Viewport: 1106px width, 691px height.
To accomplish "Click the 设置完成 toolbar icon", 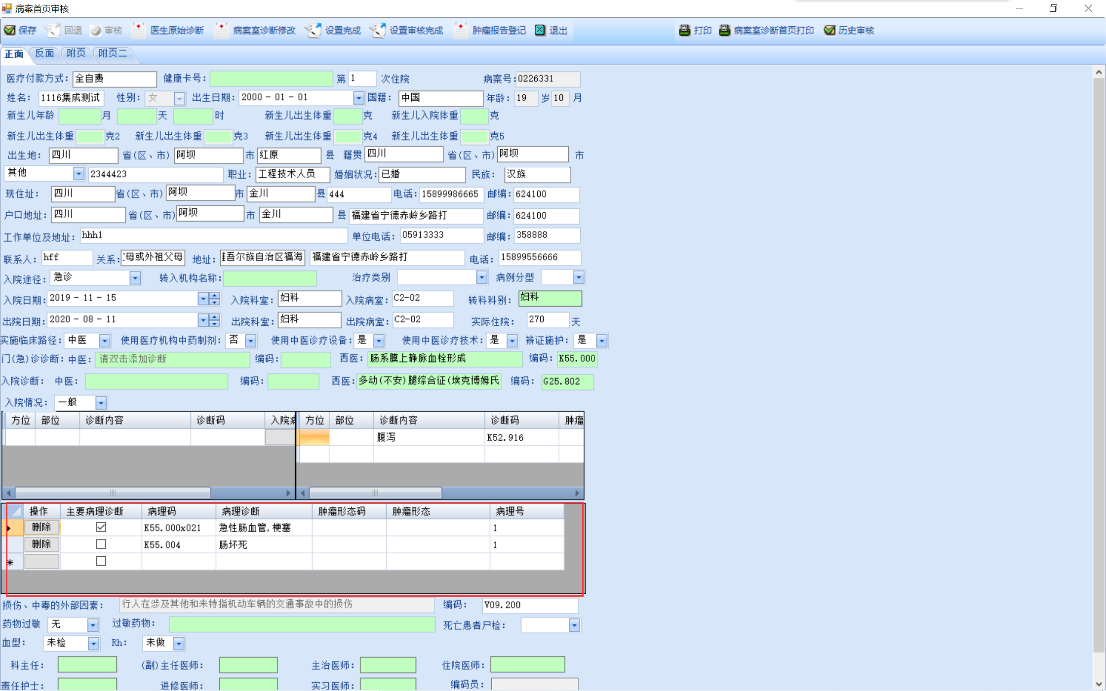I will [313, 31].
